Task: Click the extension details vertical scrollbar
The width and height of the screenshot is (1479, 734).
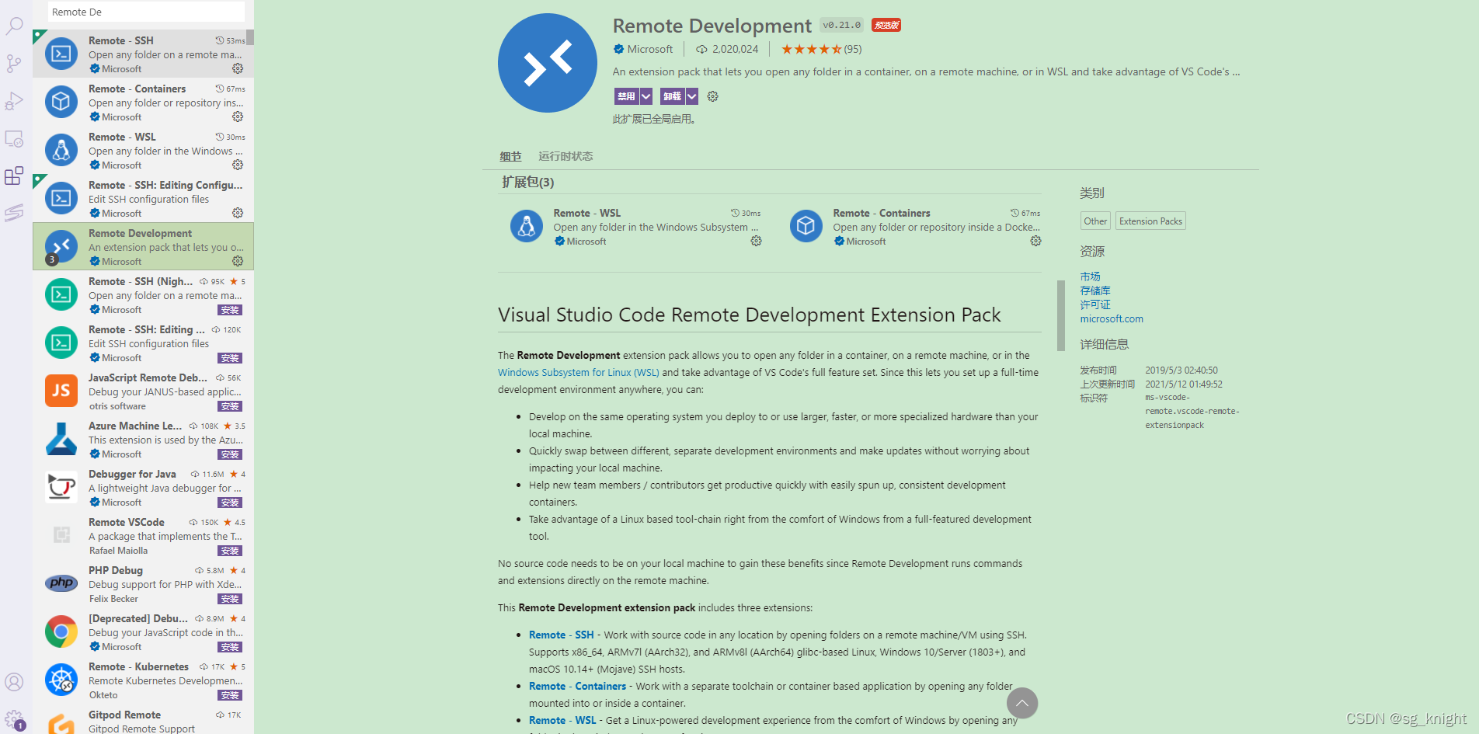Action: point(1061,315)
